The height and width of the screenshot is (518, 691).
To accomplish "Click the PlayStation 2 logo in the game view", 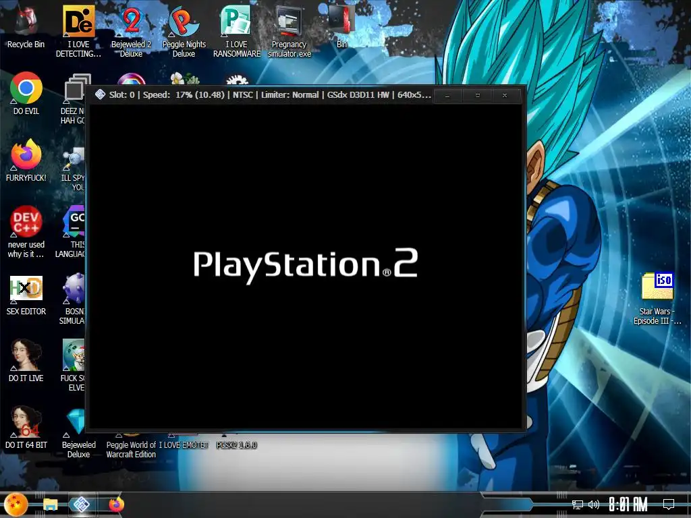I will pos(306,266).
